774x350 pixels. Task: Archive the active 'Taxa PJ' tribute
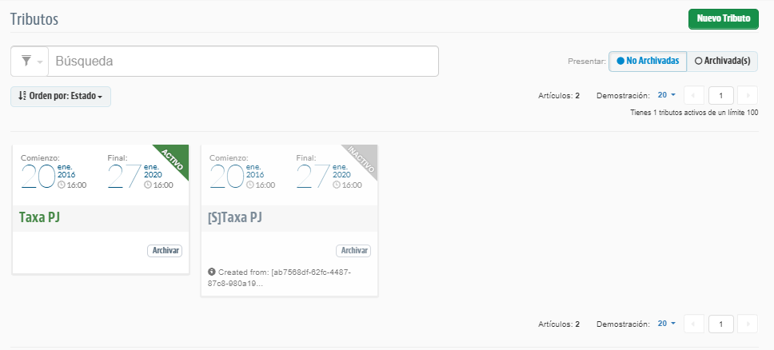point(165,251)
